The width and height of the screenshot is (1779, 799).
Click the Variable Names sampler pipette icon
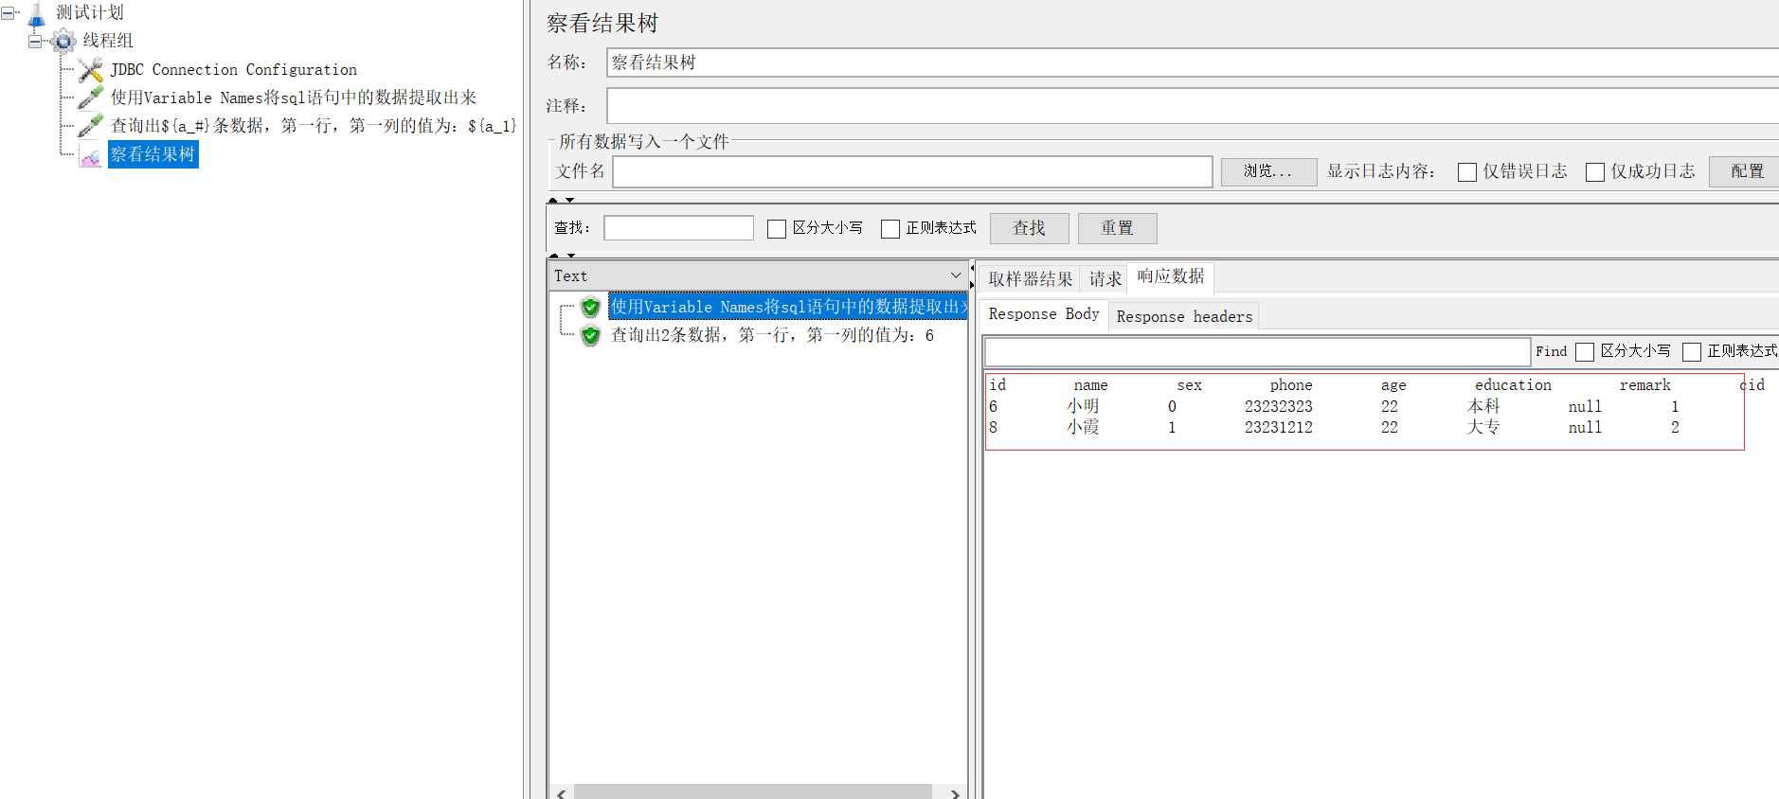tap(90, 98)
